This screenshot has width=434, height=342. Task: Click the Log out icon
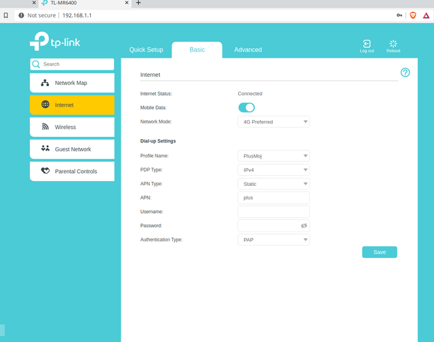click(x=367, y=43)
